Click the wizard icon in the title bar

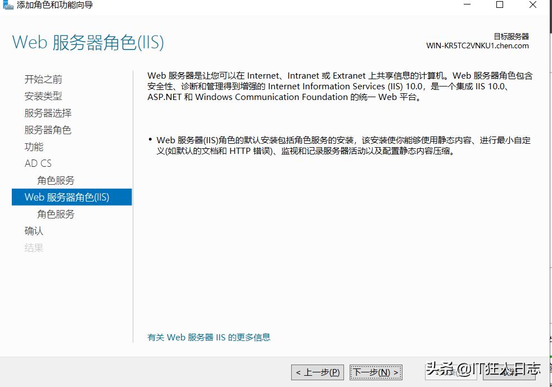(7, 5)
